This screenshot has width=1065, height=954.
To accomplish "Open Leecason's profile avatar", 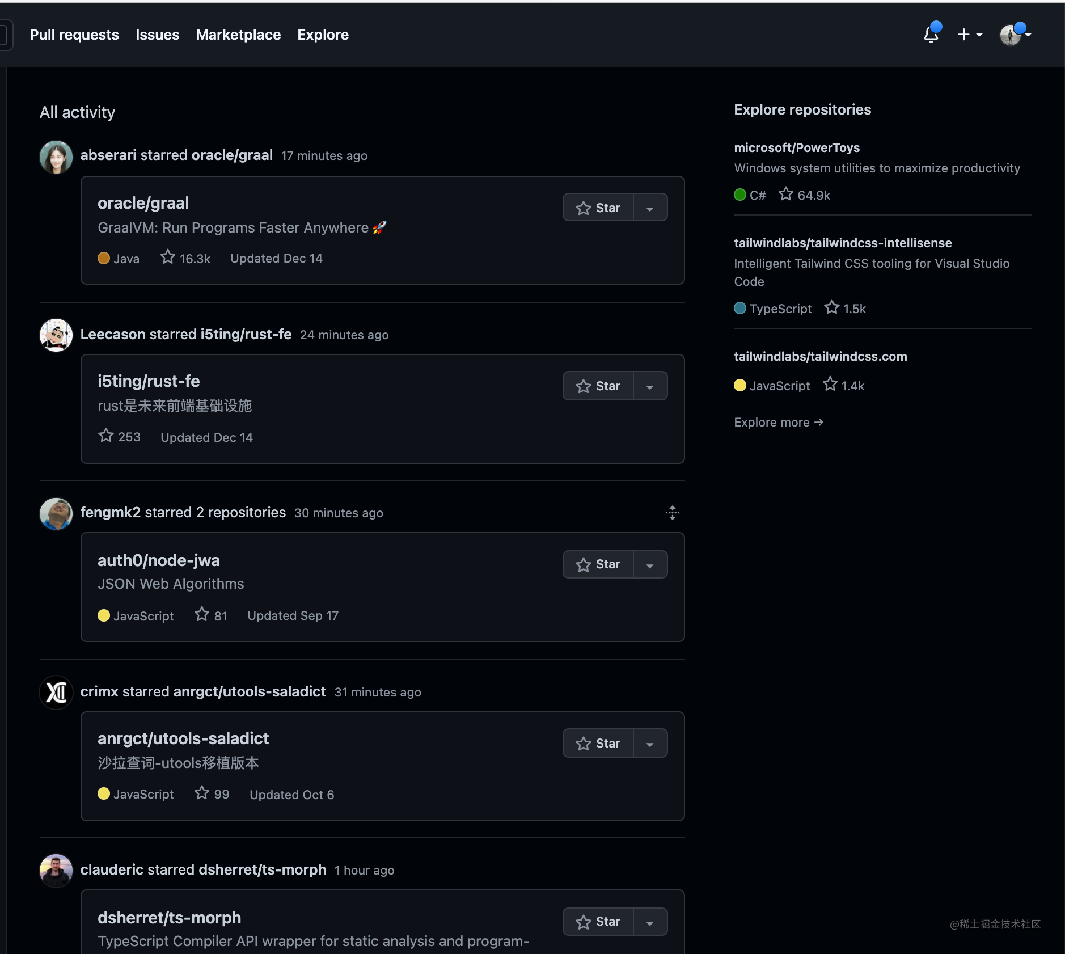I will (56, 335).
